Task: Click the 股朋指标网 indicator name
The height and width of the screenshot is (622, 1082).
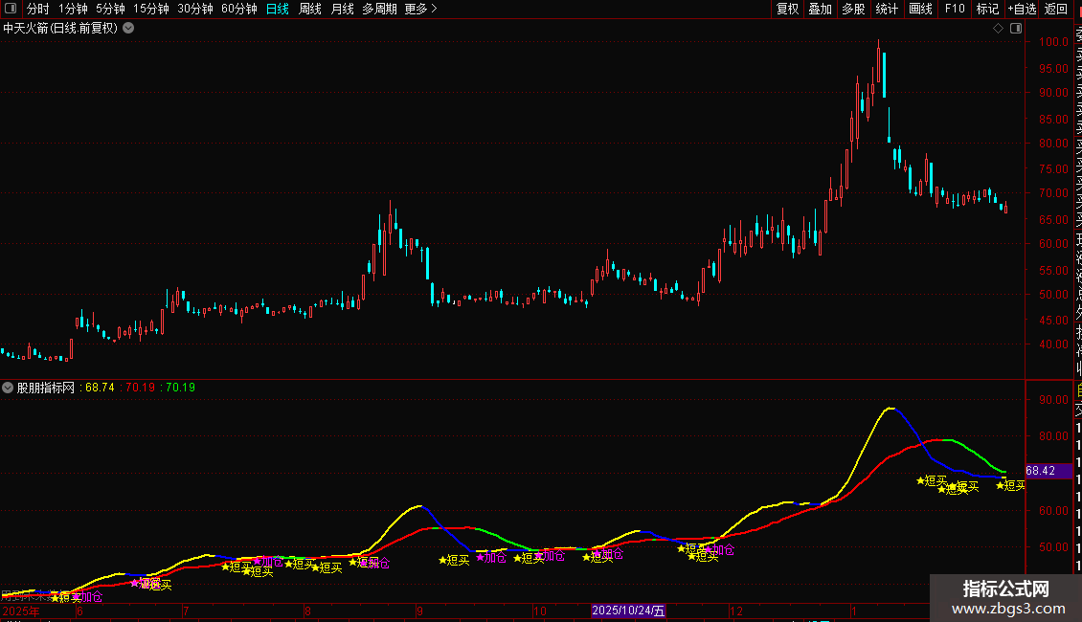Action: pos(46,388)
